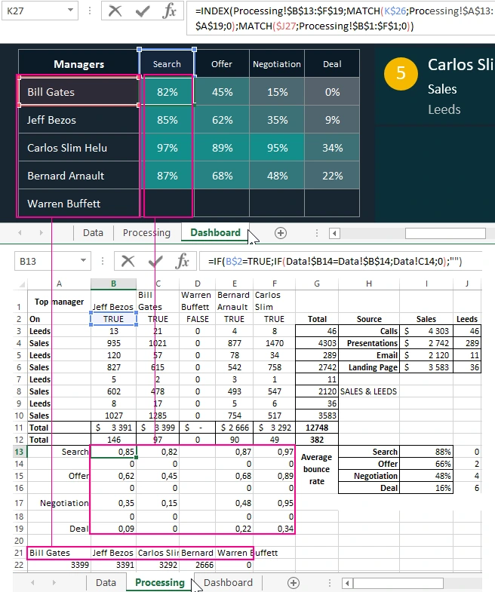Open Insert Function (fx) next to the K27 formula
This screenshot has height=592, width=495.
(171, 11)
